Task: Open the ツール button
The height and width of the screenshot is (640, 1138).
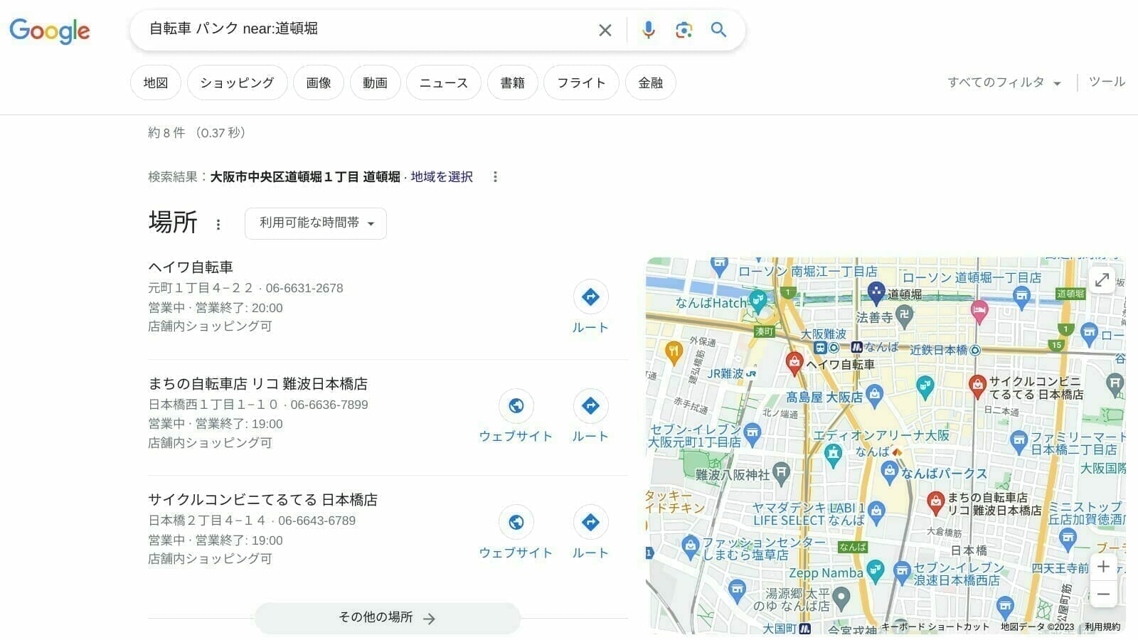Action: pos(1107,82)
